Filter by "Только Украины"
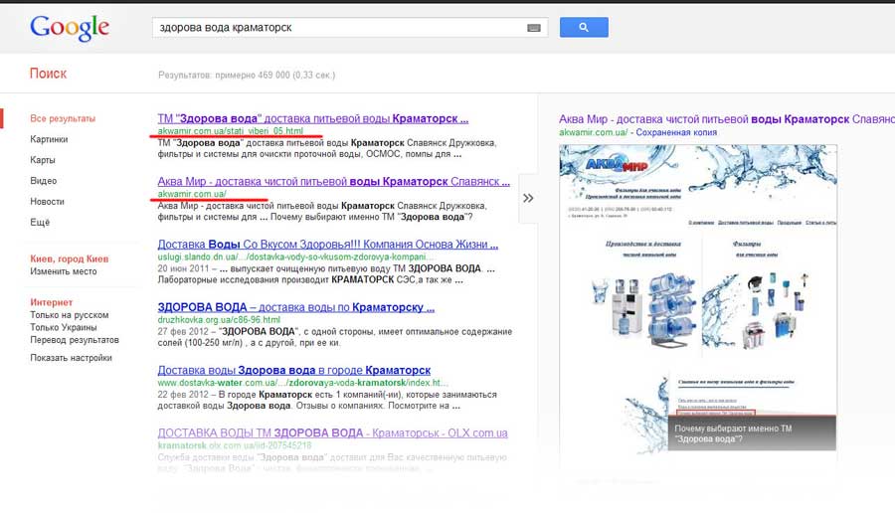This screenshot has height=513, width=895. (64, 327)
